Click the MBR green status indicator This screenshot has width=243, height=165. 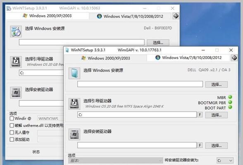point(230,97)
